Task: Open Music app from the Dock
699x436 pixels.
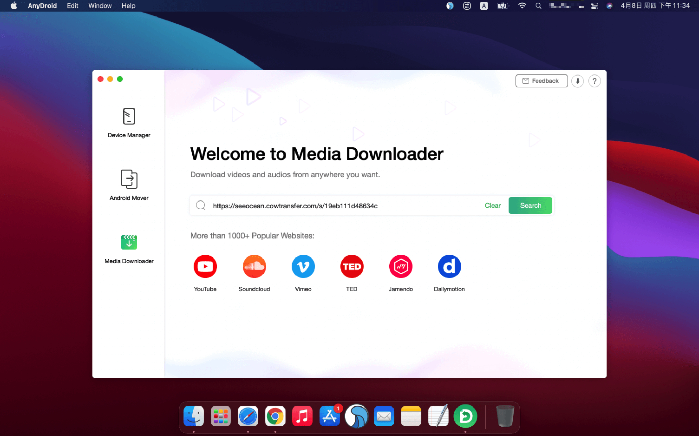Action: pos(302,416)
